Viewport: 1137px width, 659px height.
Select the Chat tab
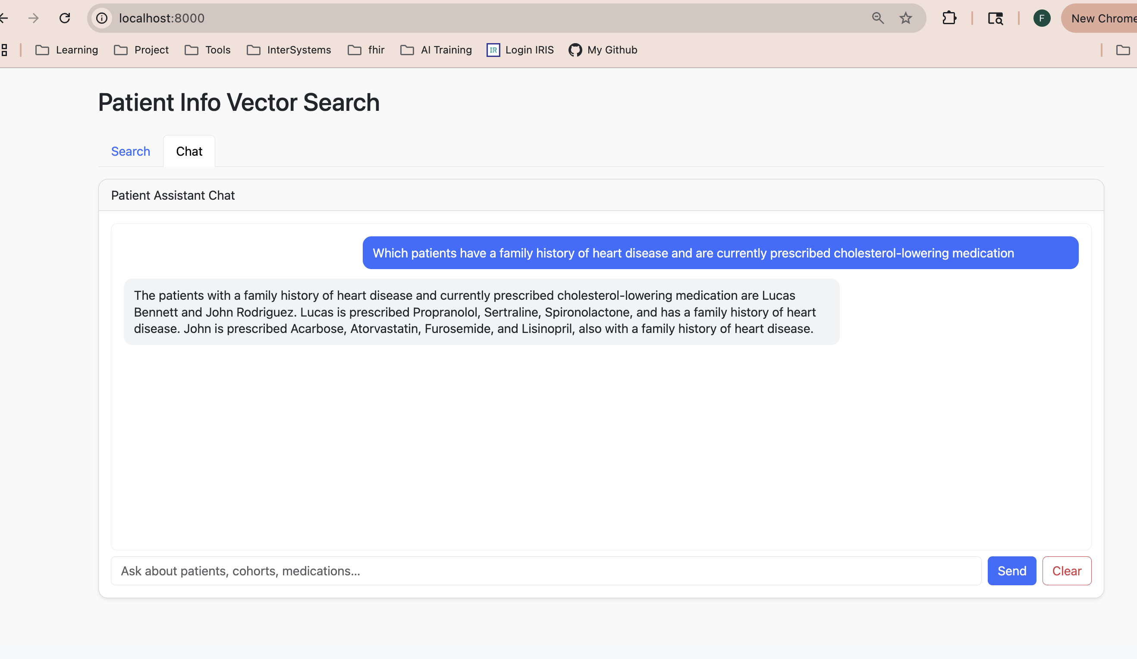189,151
